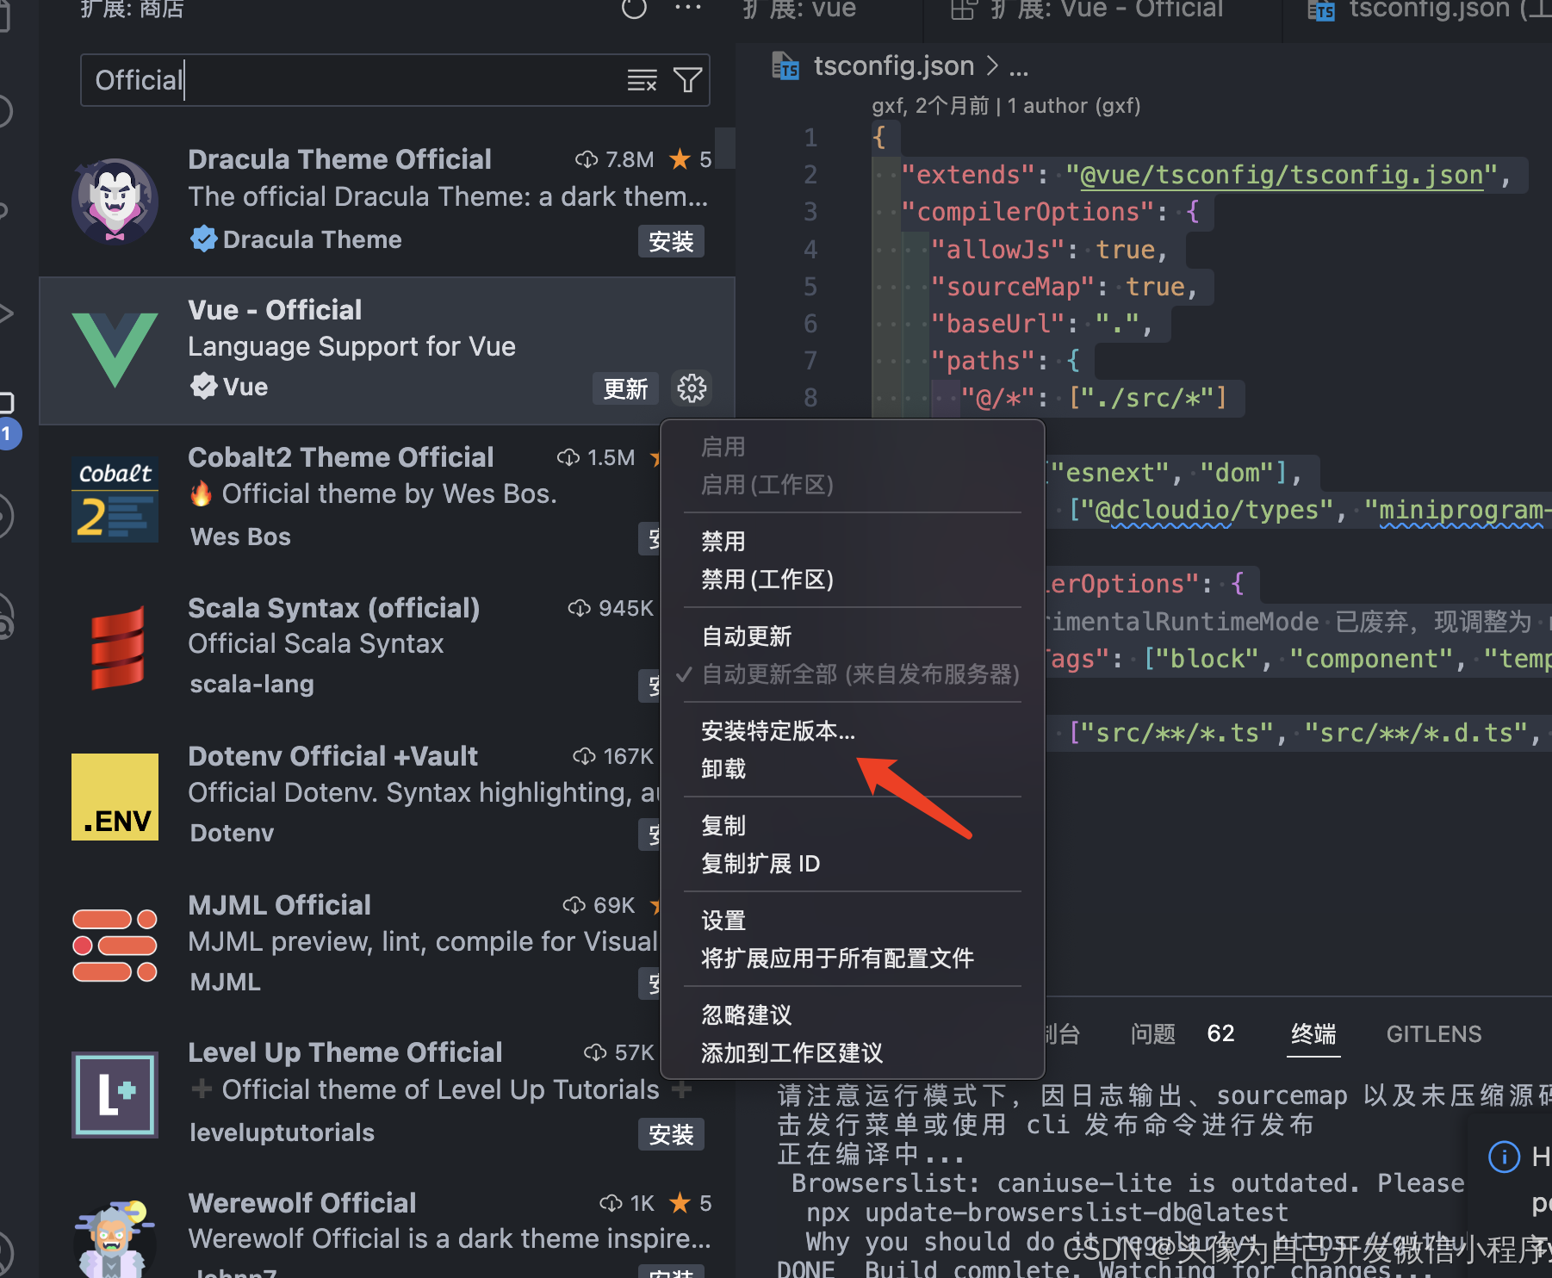Screen dimensions: 1552x1278
Task: Click the breadcrumb ellipsis after tsconfig.json
Action: coord(1019,68)
